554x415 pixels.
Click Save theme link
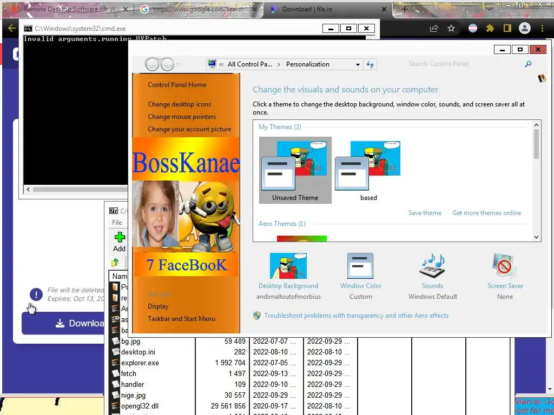click(425, 213)
